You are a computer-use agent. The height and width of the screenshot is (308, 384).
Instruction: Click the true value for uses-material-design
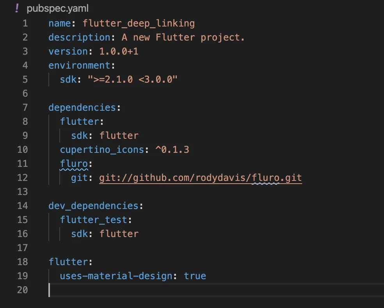point(195,276)
